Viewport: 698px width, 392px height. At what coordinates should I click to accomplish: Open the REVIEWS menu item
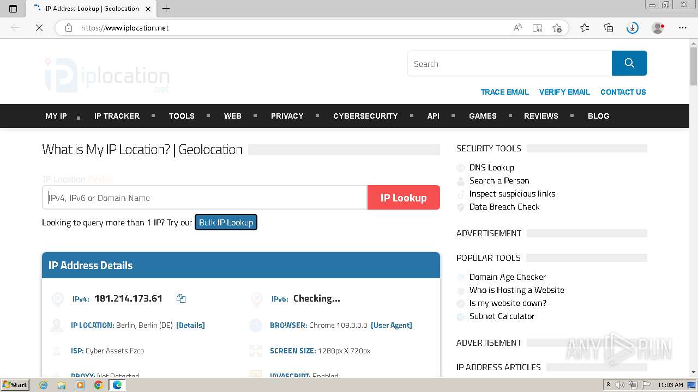click(541, 116)
